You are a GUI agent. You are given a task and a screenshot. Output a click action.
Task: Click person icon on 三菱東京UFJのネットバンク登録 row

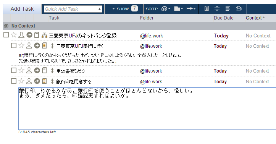pos(21,35)
